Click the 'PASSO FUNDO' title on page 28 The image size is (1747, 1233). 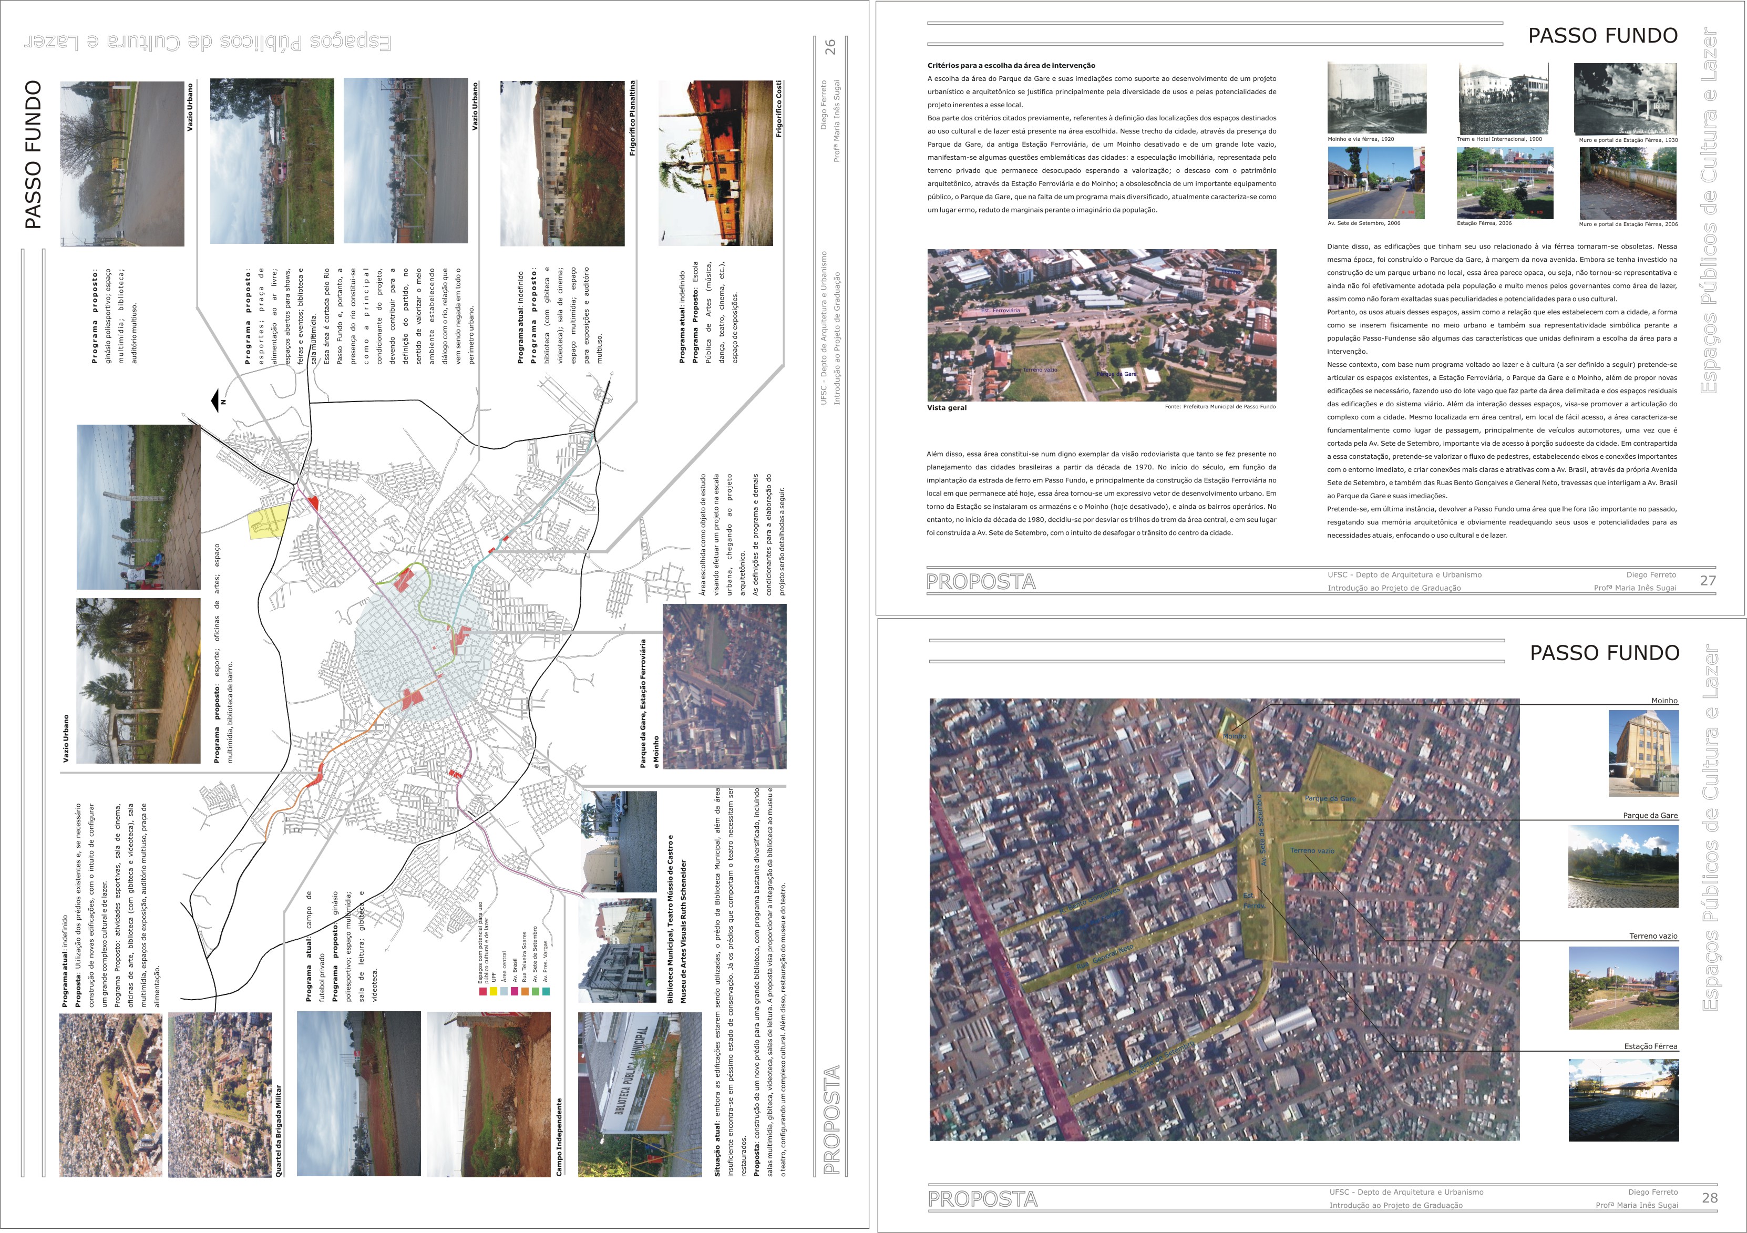point(1604,653)
